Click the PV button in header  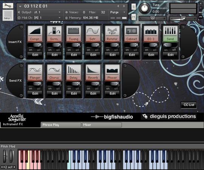[x=201, y=17]
